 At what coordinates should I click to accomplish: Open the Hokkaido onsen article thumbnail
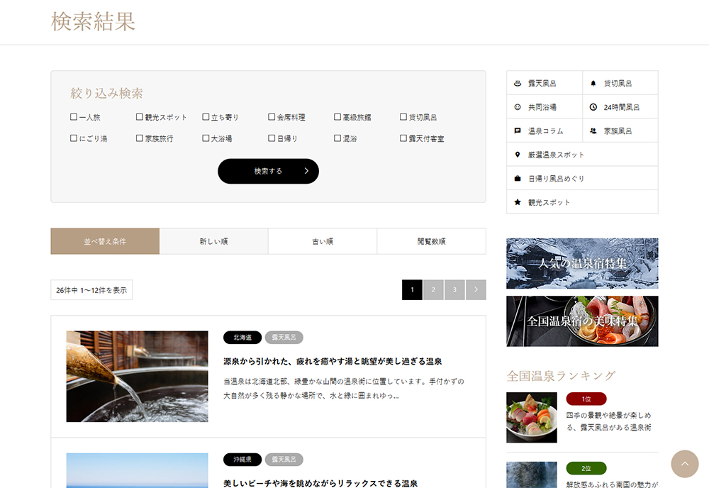(137, 377)
